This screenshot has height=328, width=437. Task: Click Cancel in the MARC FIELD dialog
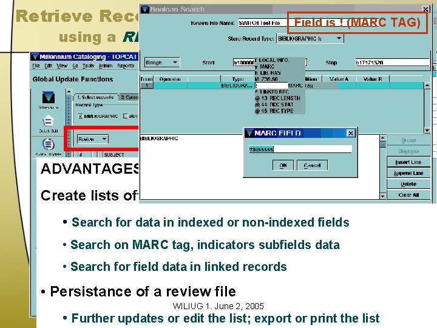[x=312, y=165]
